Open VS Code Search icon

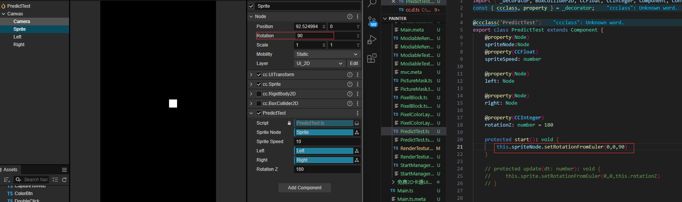372,3
